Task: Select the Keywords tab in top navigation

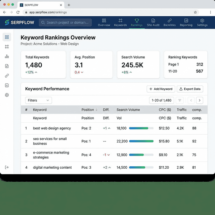Action: coord(120,23)
